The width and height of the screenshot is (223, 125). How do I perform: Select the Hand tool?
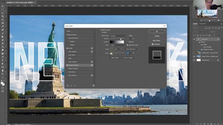[2, 70]
